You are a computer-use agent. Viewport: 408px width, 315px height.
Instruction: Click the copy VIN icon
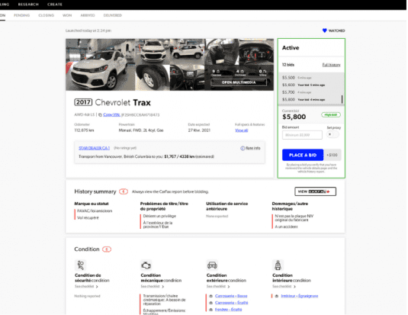tap(100, 115)
